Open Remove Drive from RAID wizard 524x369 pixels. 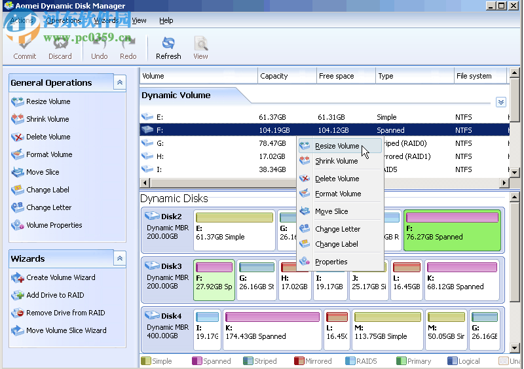pos(58,313)
